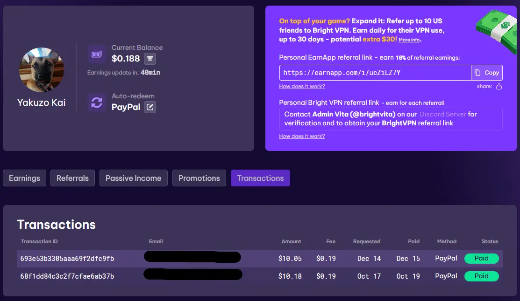
Task: Click the Yakuzo Kai username
Action: pos(42,103)
